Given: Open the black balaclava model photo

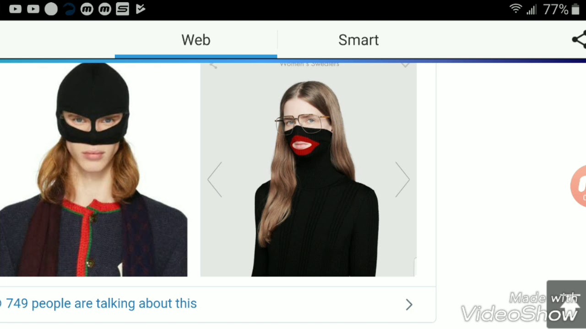Looking at the screenshot, I should pyautogui.click(x=93, y=170).
